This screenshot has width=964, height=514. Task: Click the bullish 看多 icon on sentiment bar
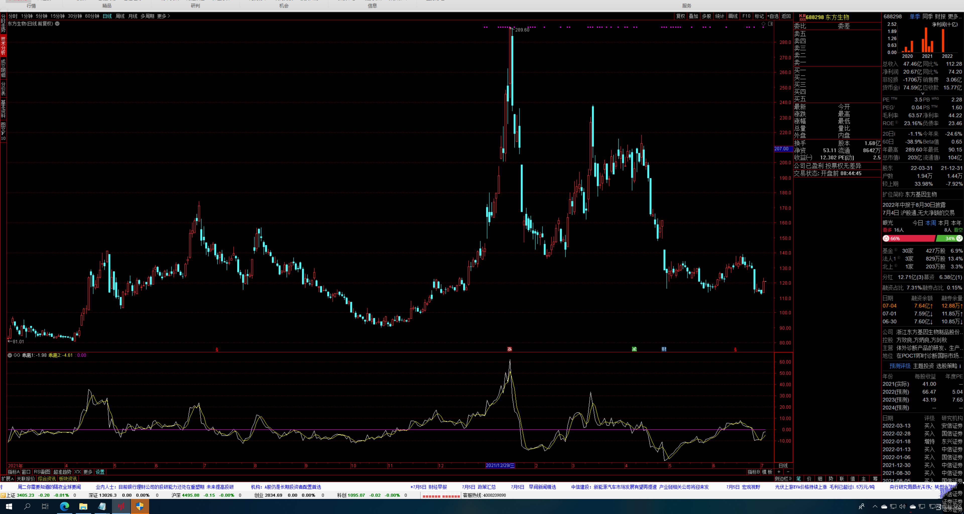(x=886, y=238)
